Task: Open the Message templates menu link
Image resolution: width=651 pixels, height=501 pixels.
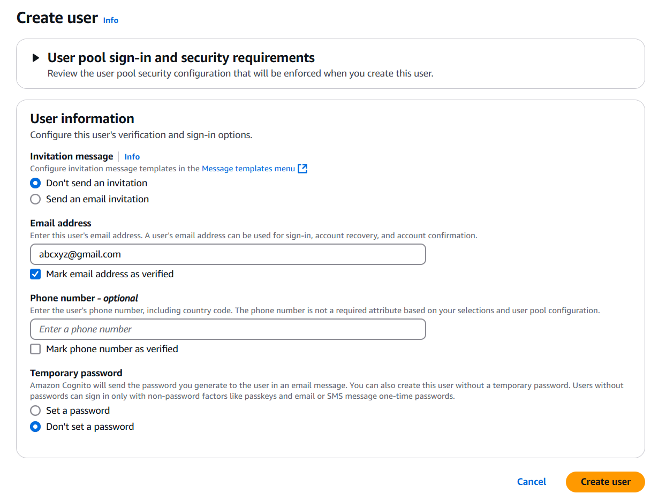Action: (x=248, y=169)
